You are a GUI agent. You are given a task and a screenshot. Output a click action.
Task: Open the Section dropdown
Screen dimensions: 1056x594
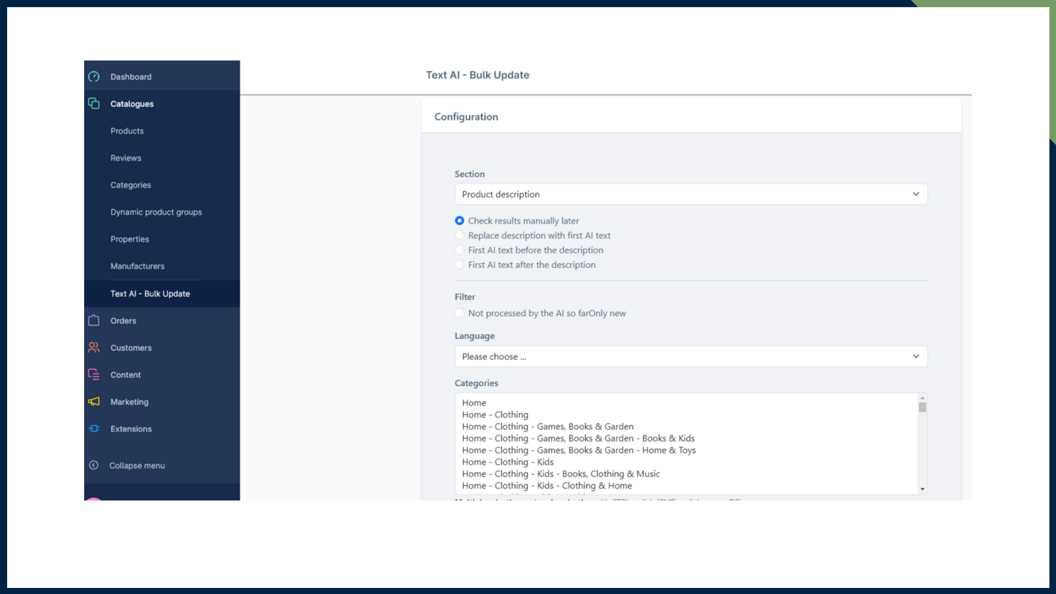pyautogui.click(x=691, y=194)
